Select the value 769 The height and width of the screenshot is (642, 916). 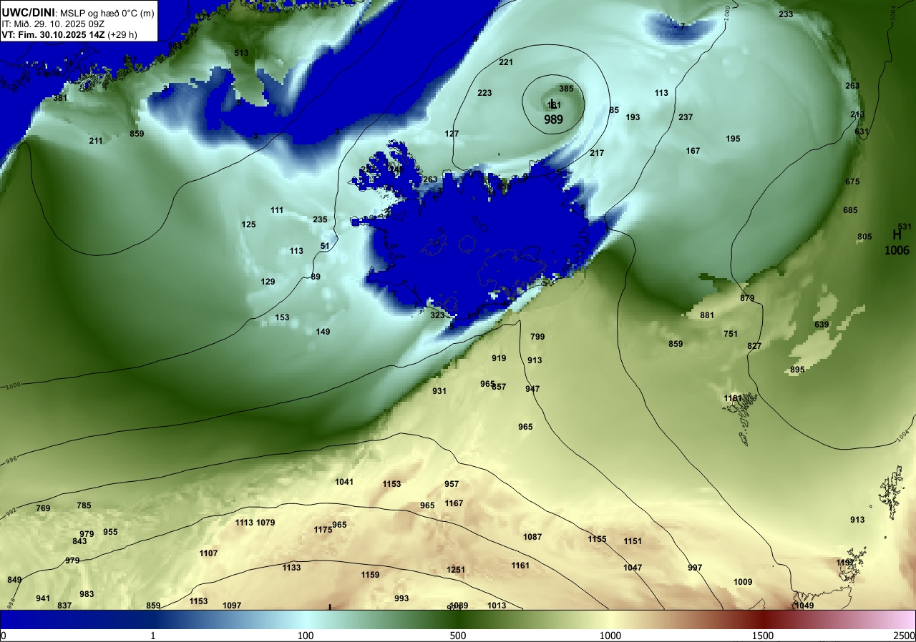pyautogui.click(x=43, y=508)
